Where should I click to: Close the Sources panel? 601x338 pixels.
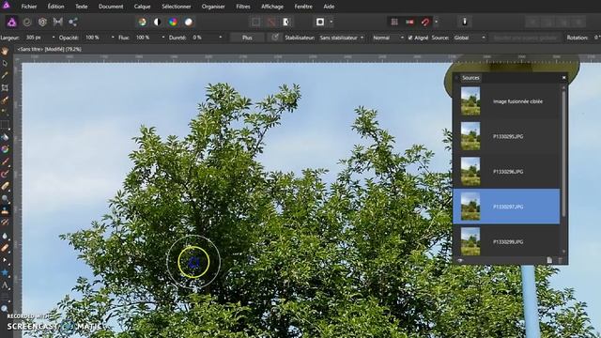pos(563,78)
